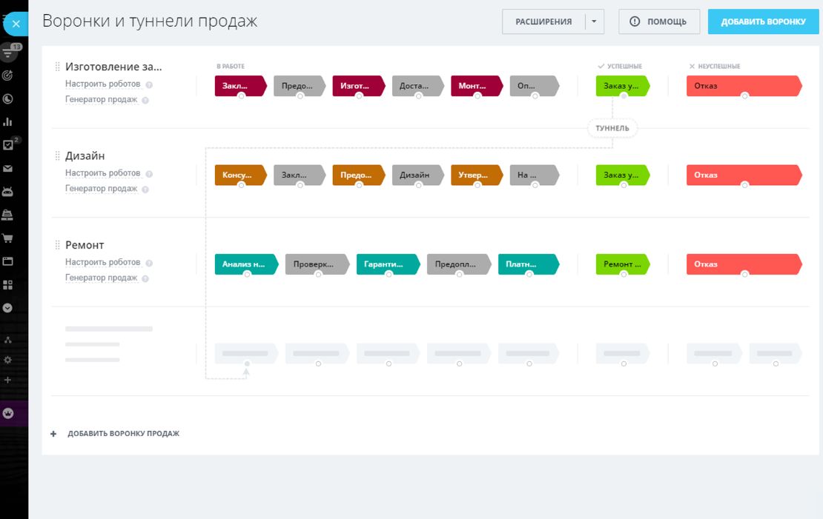Open the РАСШИРЕНИЯ dropdown arrow

pyautogui.click(x=594, y=21)
